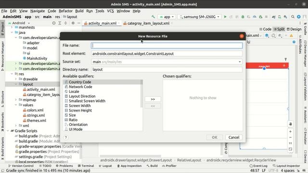Viewport: 308px width, 173px height.
Task: Click Cancel in New Resource File dialog
Action: pyautogui.click(x=234, y=137)
